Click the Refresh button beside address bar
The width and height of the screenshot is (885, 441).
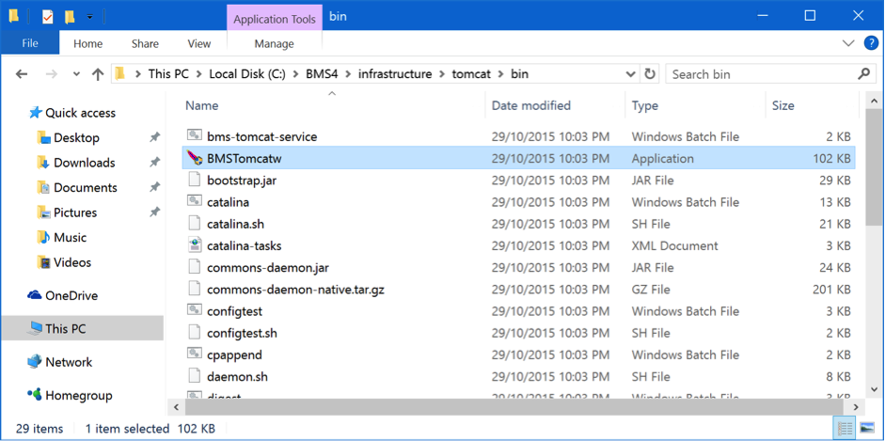coord(650,74)
